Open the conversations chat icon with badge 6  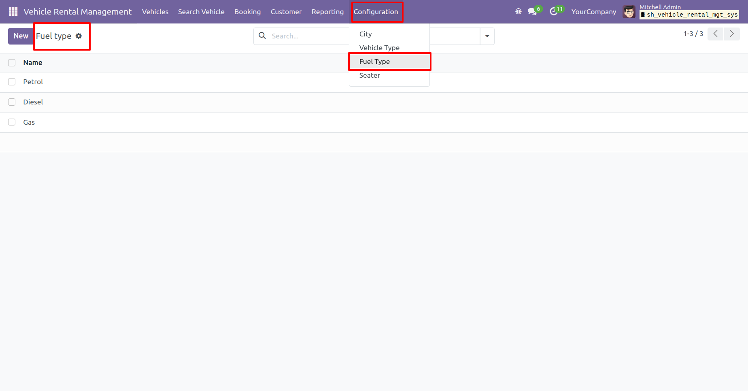pyautogui.click(x=534, y=11)
